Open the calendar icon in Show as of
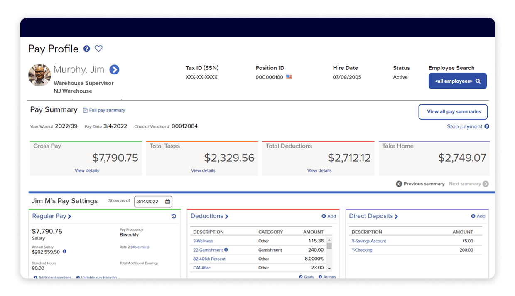 pyautogui.click(x=168, y=202)
